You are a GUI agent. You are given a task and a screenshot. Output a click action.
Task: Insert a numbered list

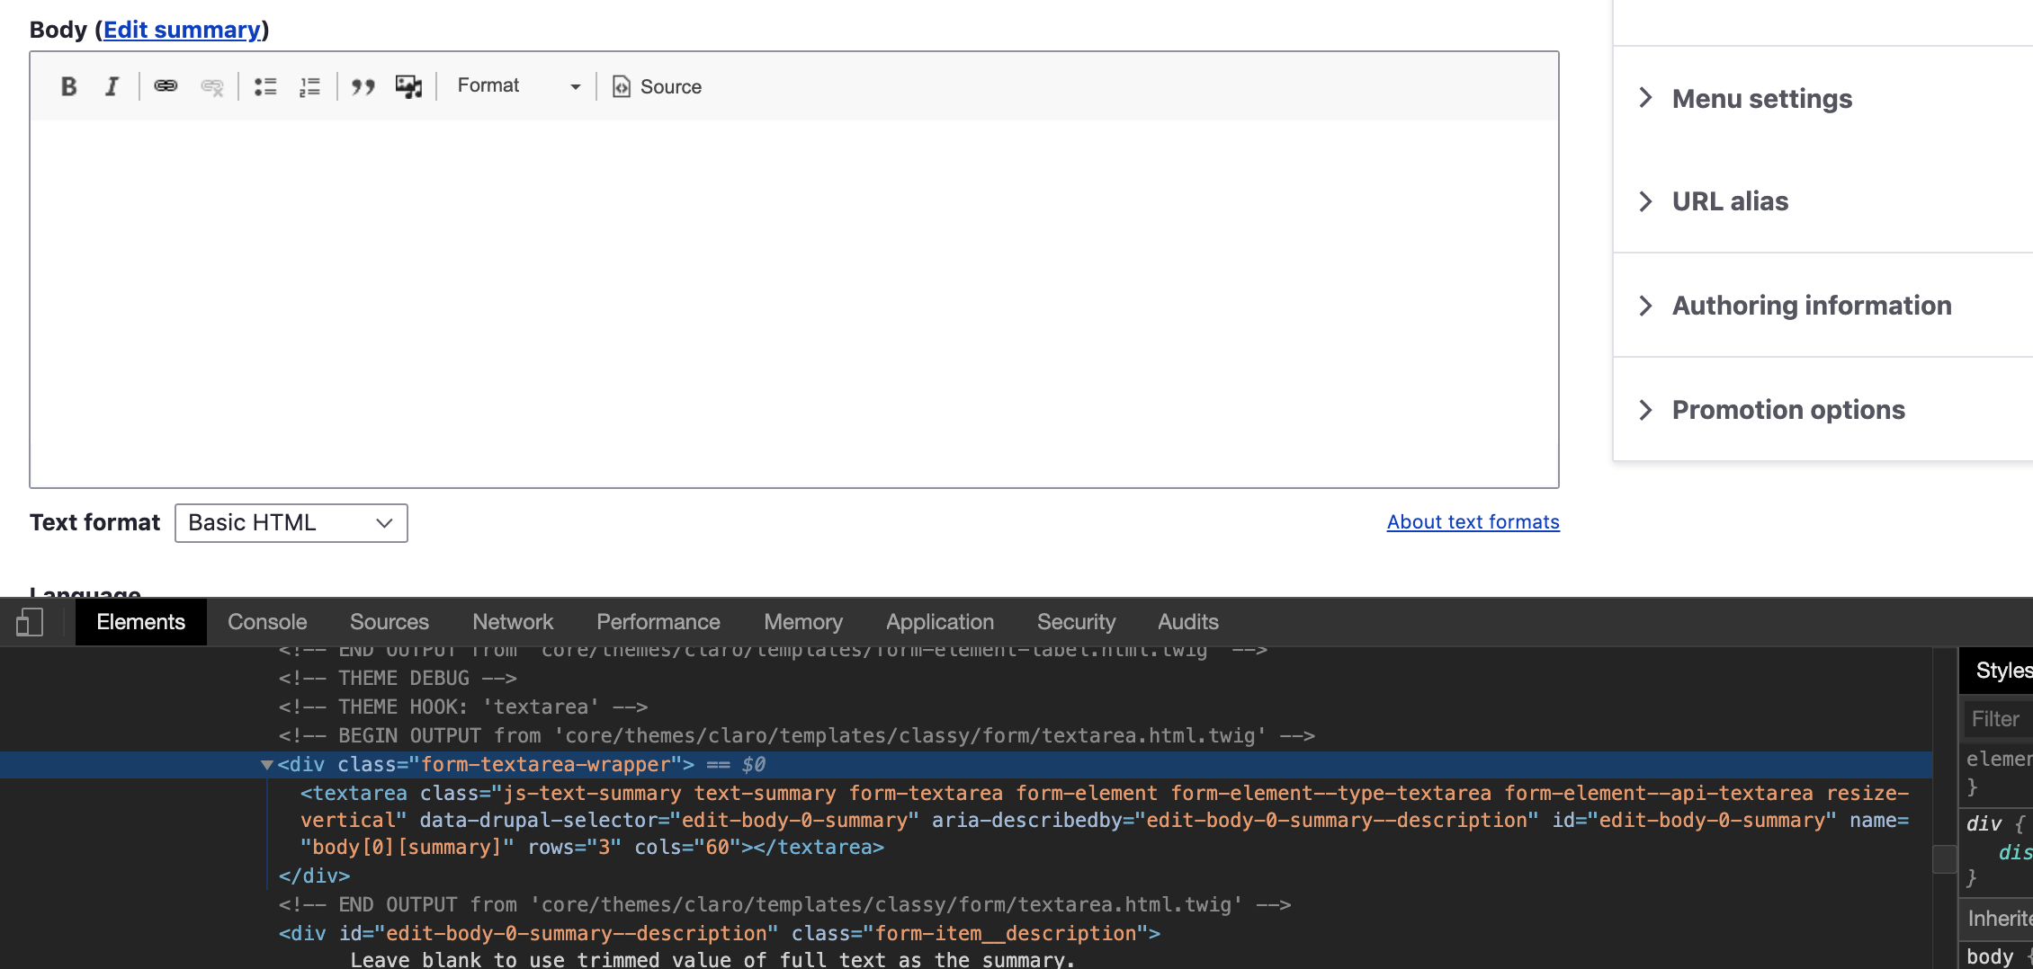click(309, 86)
